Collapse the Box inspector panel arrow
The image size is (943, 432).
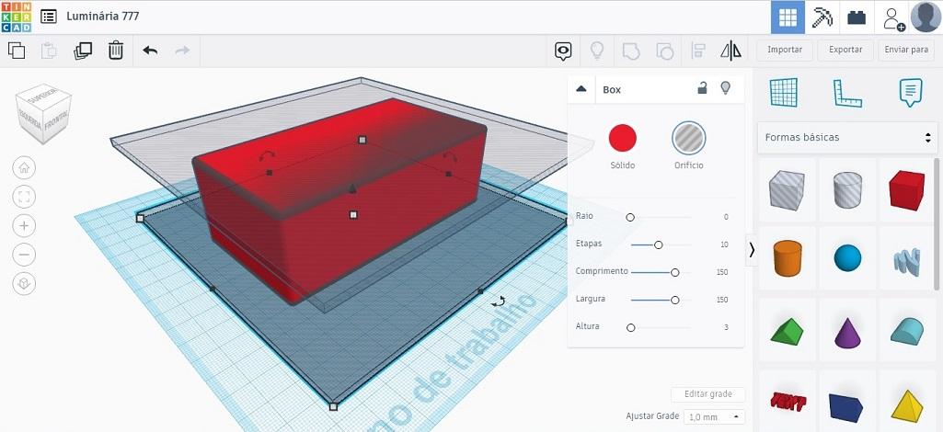581,89
